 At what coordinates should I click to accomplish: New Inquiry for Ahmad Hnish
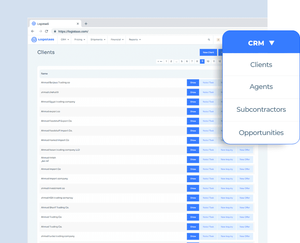pos(227,159)
